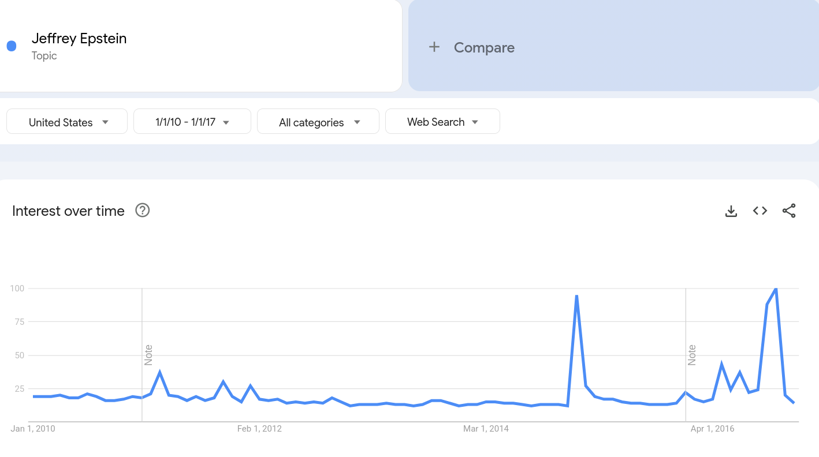Click the Note marker near late 2010
The image size is (819, 457).
coord(148,355)
